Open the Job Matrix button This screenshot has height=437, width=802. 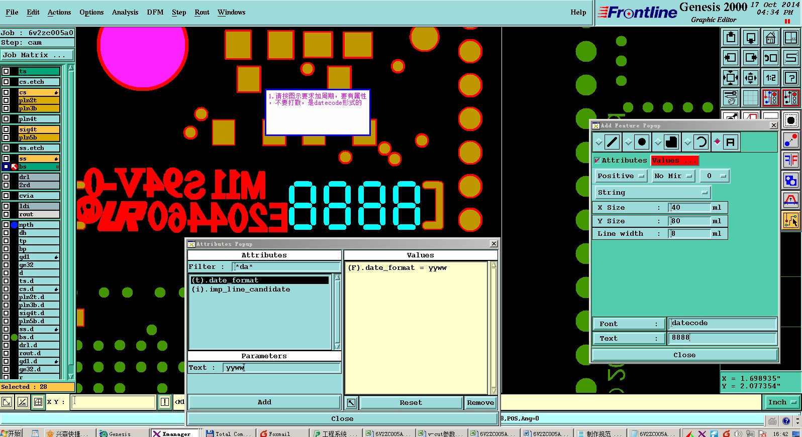[x=37, y=55]
